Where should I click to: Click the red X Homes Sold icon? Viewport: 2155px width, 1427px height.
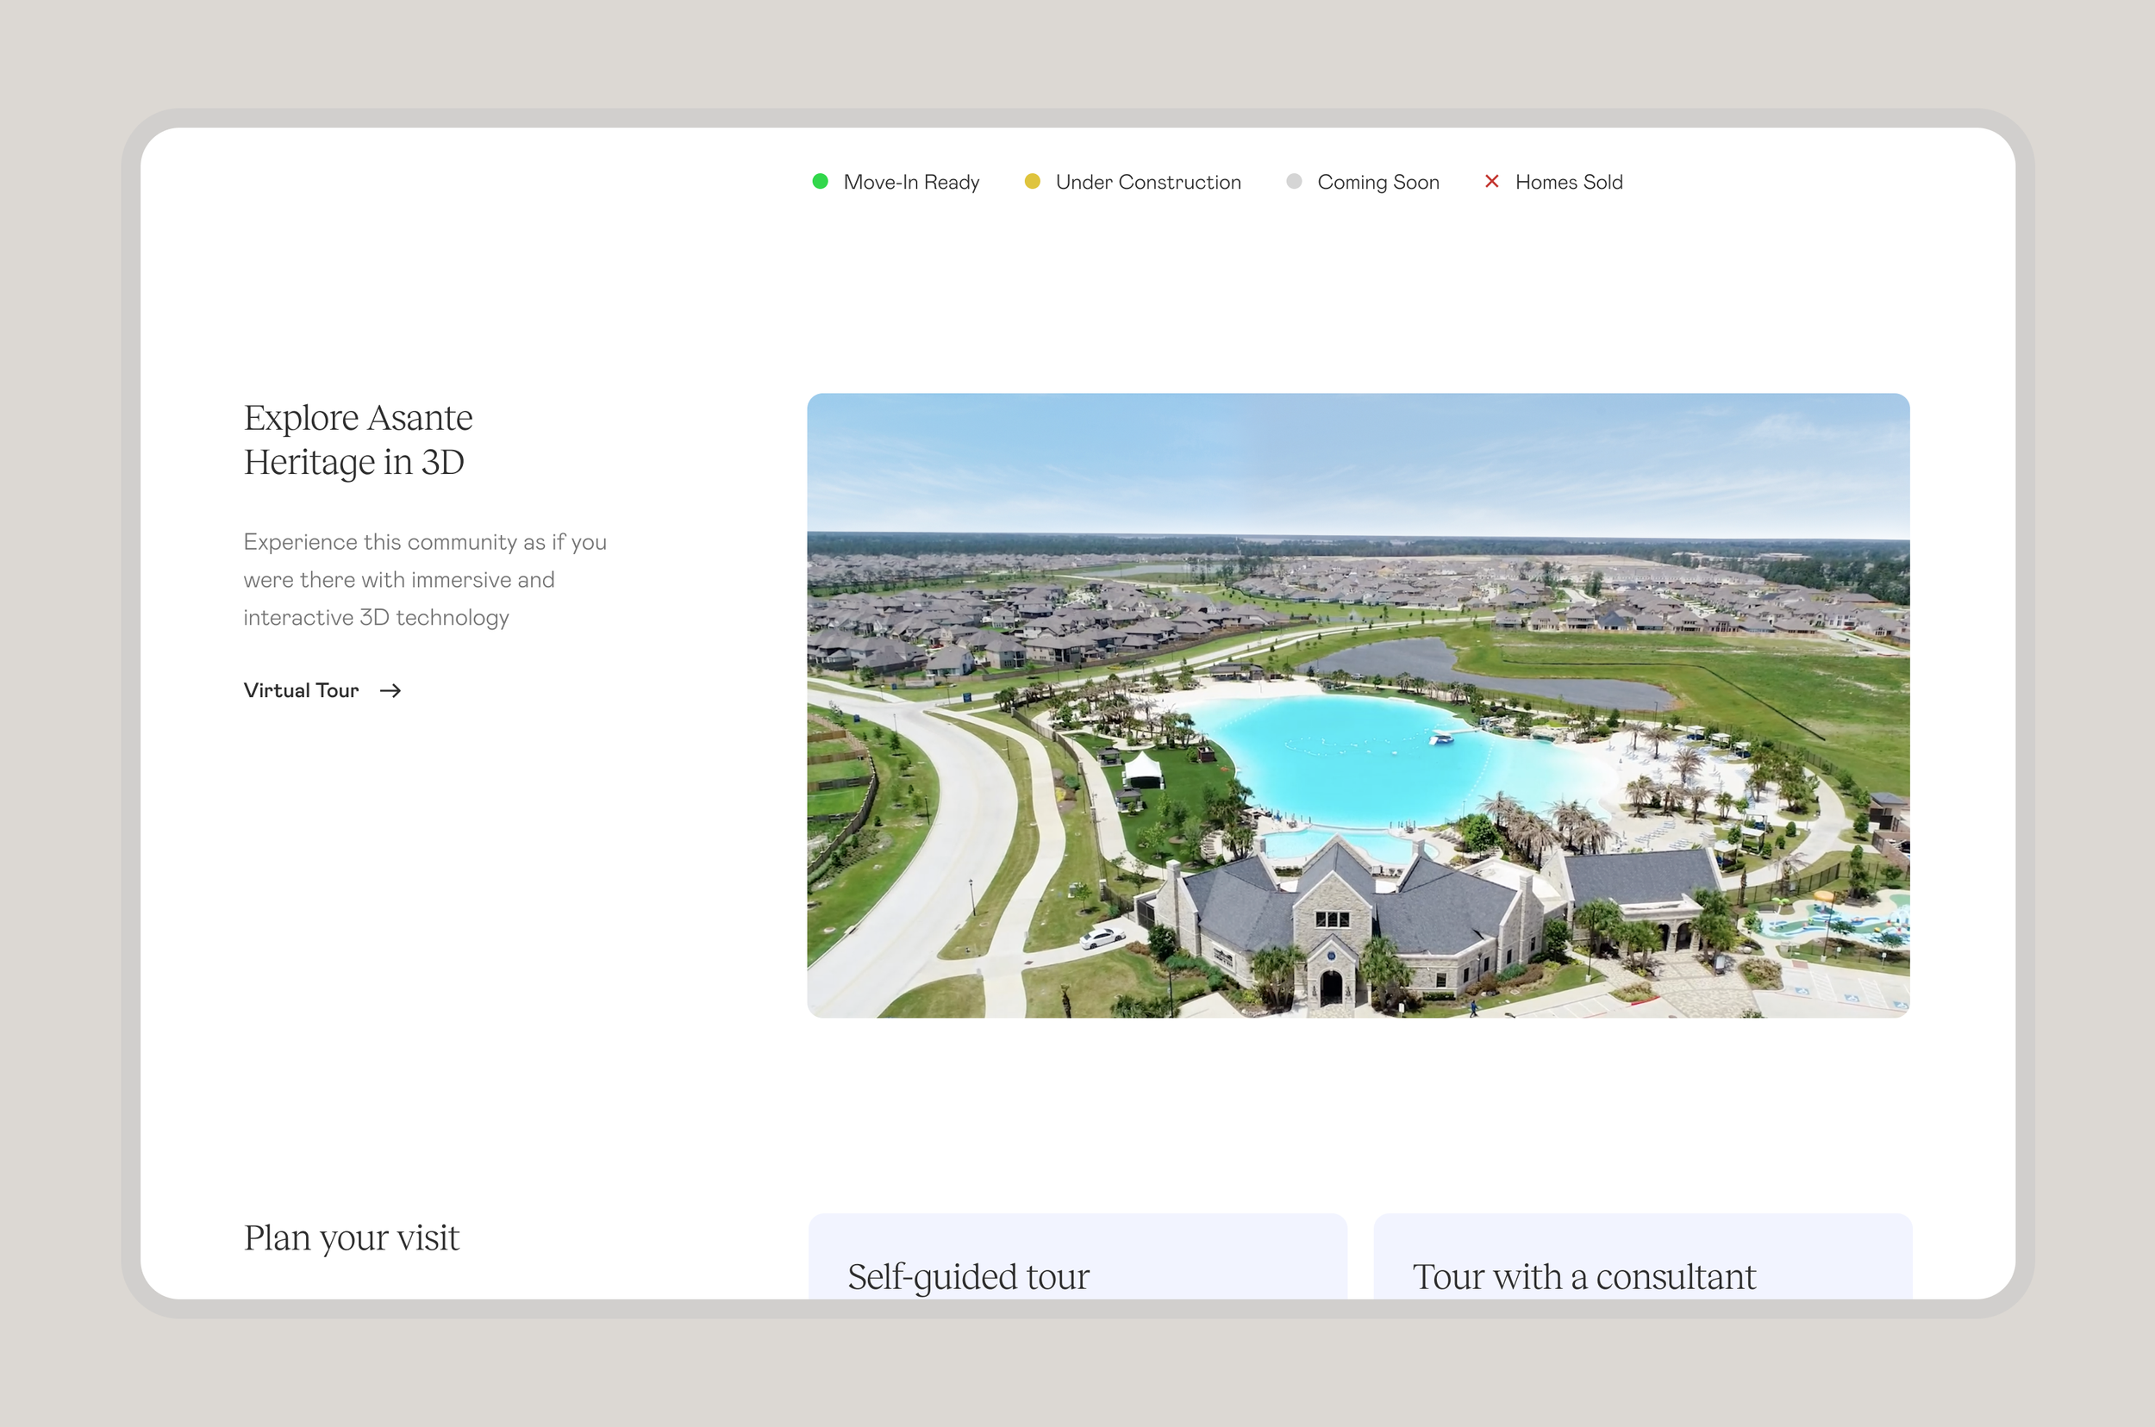(1491, 181)
